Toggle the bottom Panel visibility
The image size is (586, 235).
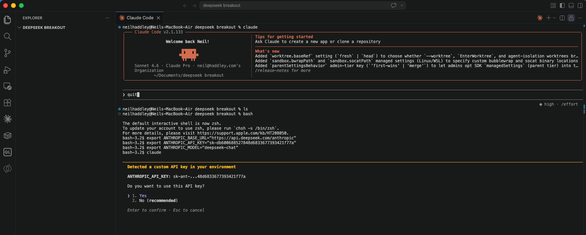(x=571, y=6)
